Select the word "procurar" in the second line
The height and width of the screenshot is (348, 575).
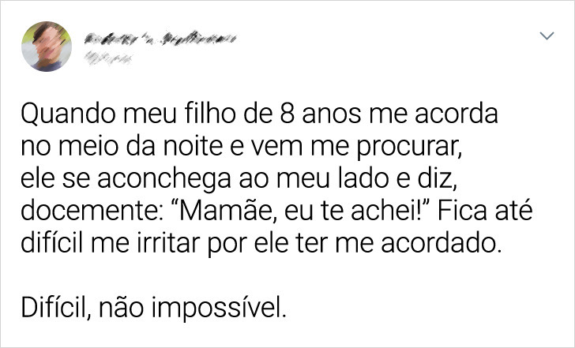[408, 148]
